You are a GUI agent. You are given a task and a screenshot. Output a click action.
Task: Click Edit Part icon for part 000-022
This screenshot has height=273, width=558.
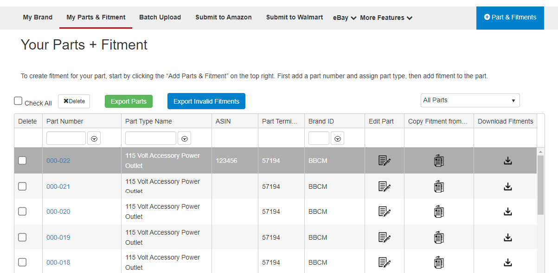pyautogui.click(x=385, y=161)
